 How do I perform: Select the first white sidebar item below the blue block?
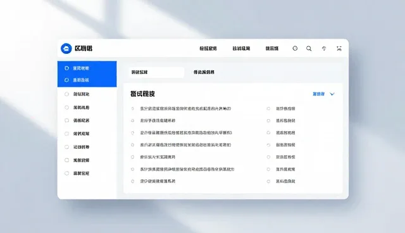87,94
